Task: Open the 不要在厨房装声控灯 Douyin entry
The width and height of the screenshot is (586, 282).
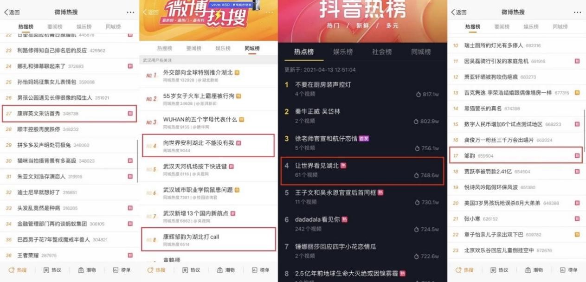Action: pyautogui.click(x=362, y=89)
